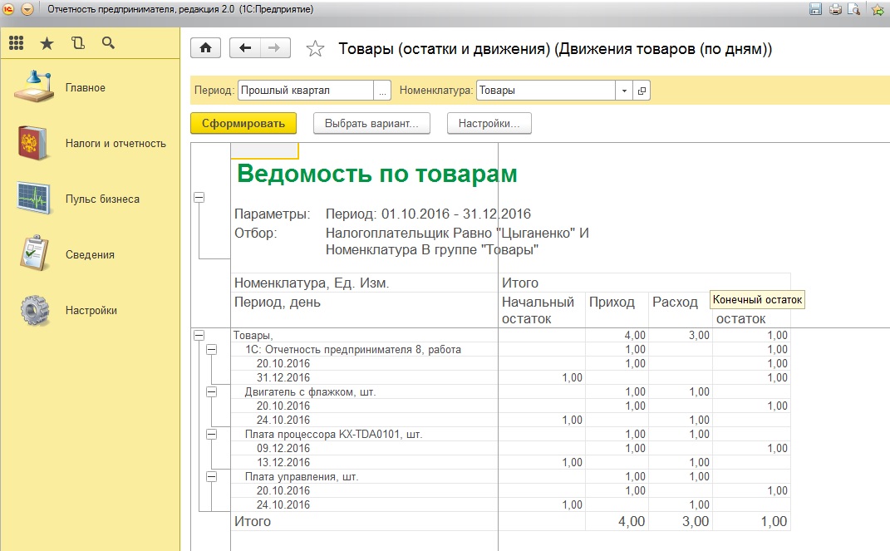Open the History icon in the tool panel

click(78, 43)
